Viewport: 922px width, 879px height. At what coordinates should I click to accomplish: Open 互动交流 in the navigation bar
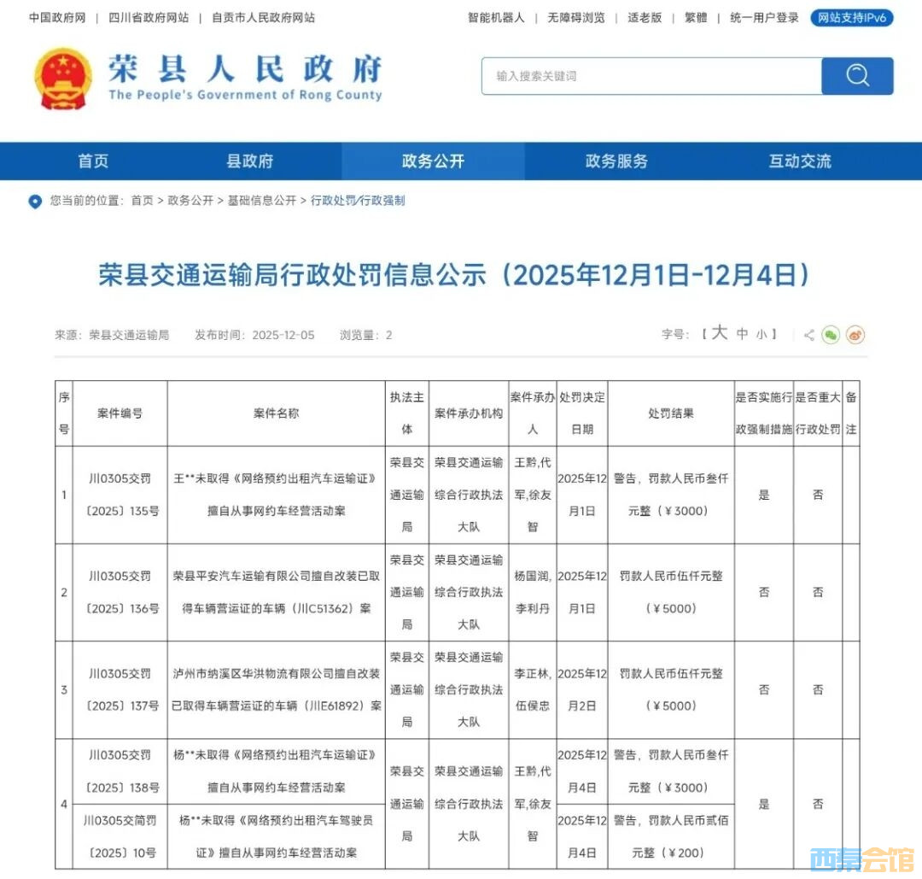800,161
